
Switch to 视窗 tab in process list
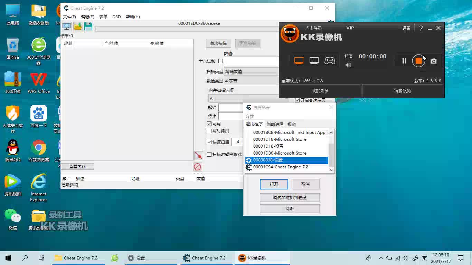click(x=292, y=124)
